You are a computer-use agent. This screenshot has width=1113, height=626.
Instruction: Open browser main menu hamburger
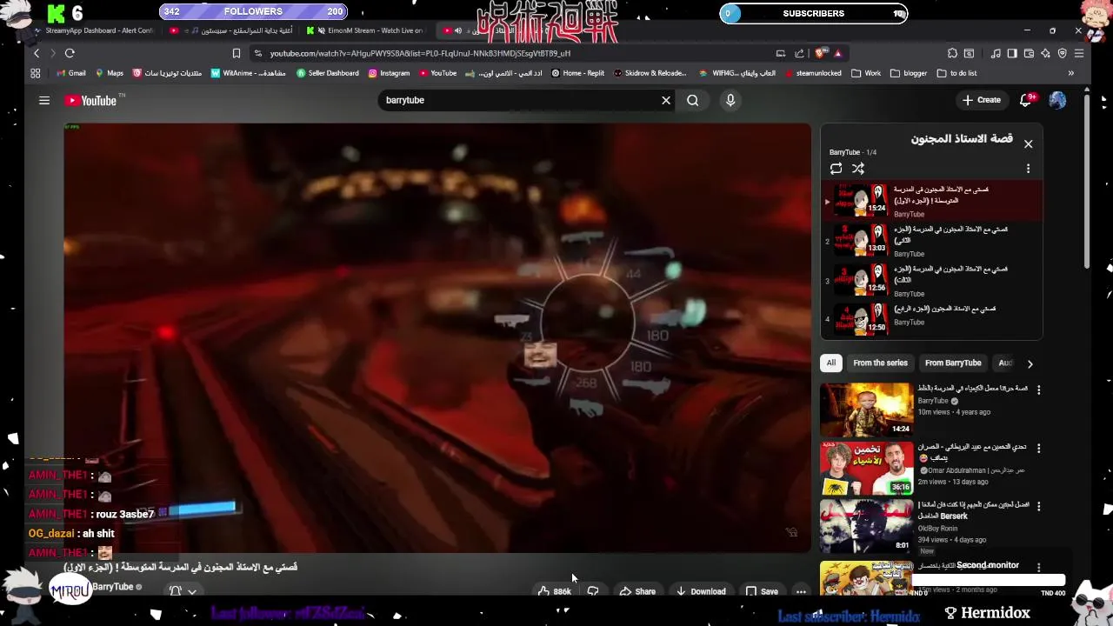coord(1079,53)
